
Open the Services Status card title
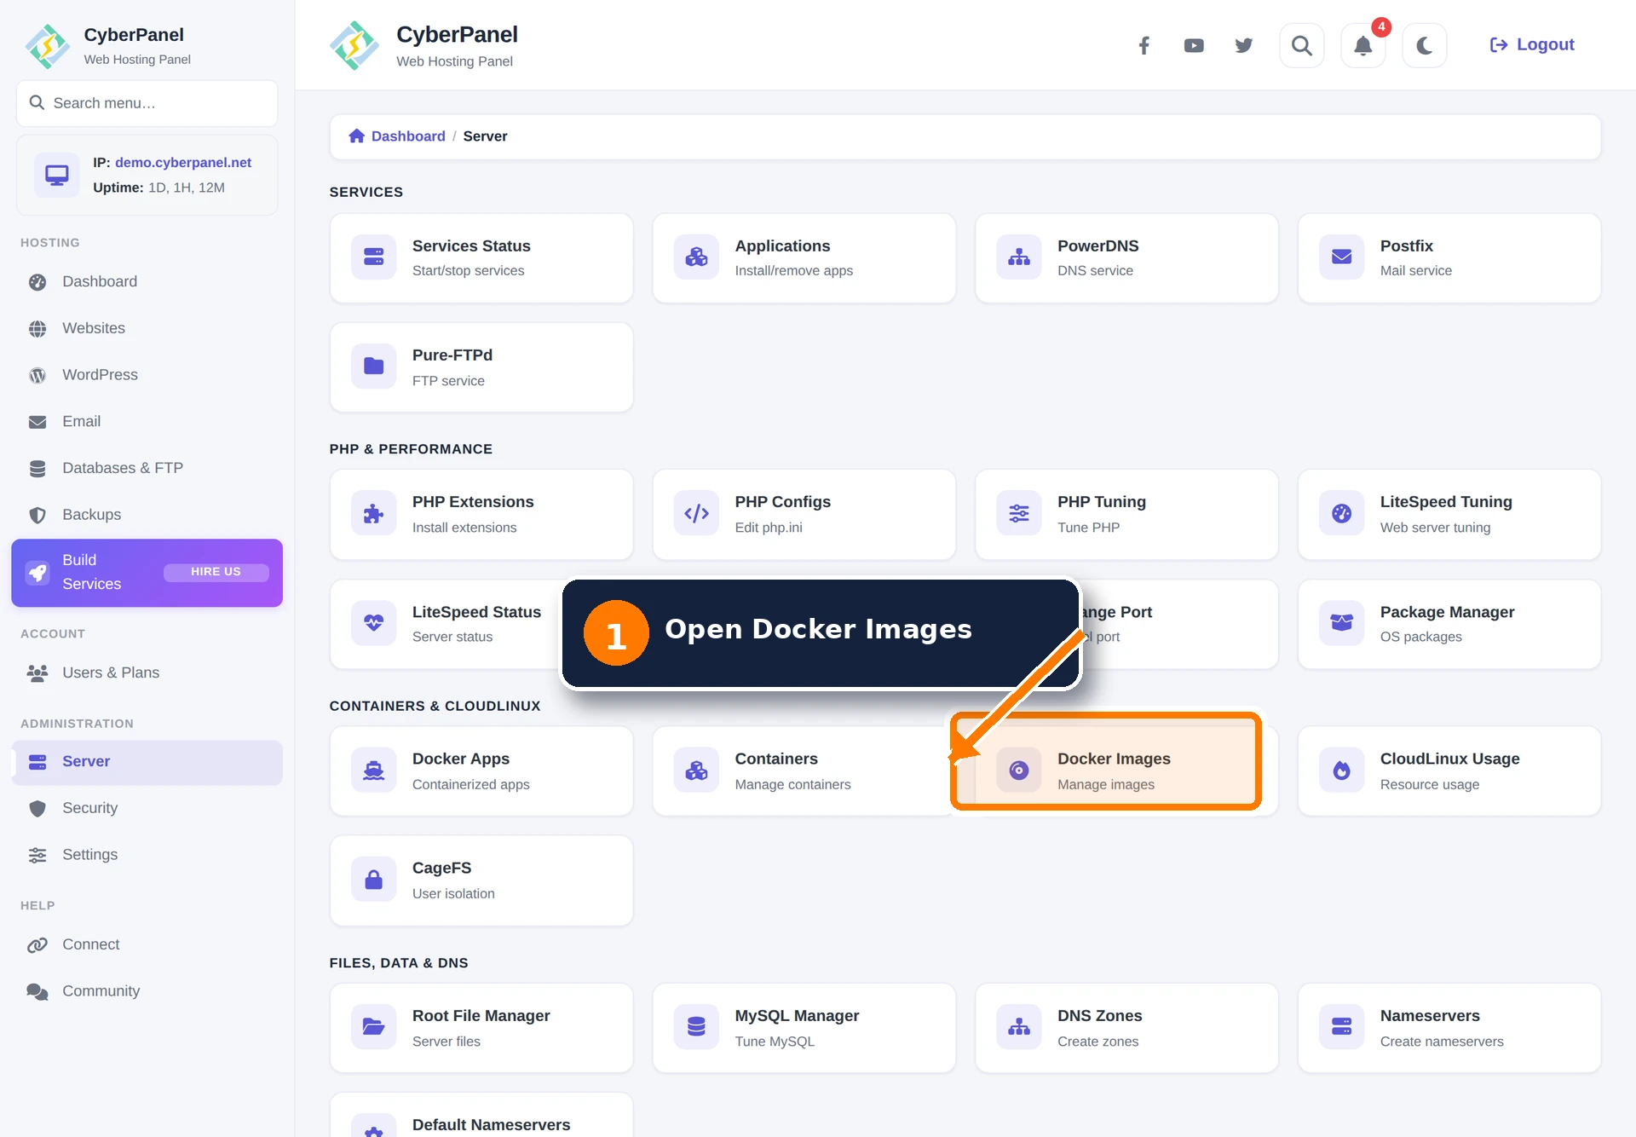pyautogui.click(x=471, y=246)
